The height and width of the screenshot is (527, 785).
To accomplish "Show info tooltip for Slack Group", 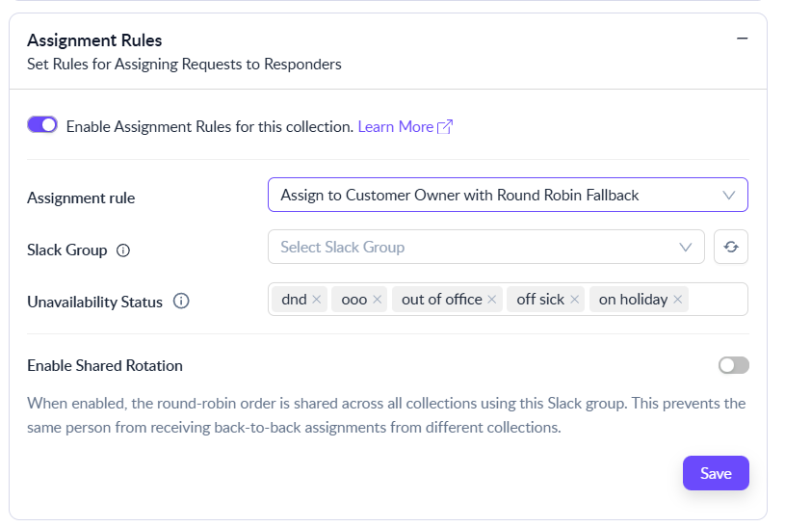I will pyautogui.click(x=122, y=250).
